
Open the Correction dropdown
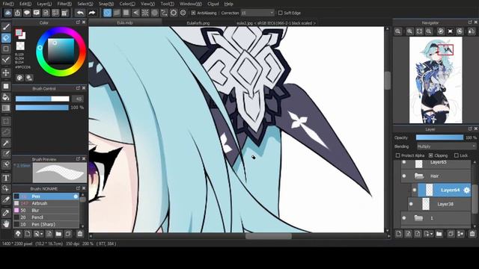(257, 13)
